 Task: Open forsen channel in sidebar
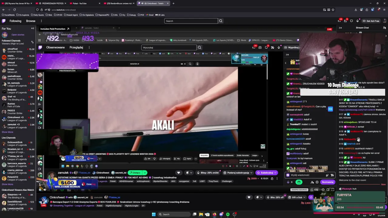[x=18, y=71]
